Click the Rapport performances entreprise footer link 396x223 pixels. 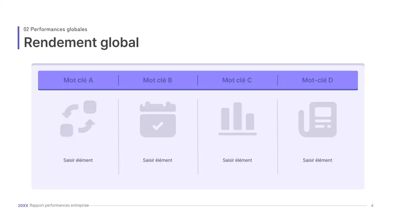coord(59,205)
